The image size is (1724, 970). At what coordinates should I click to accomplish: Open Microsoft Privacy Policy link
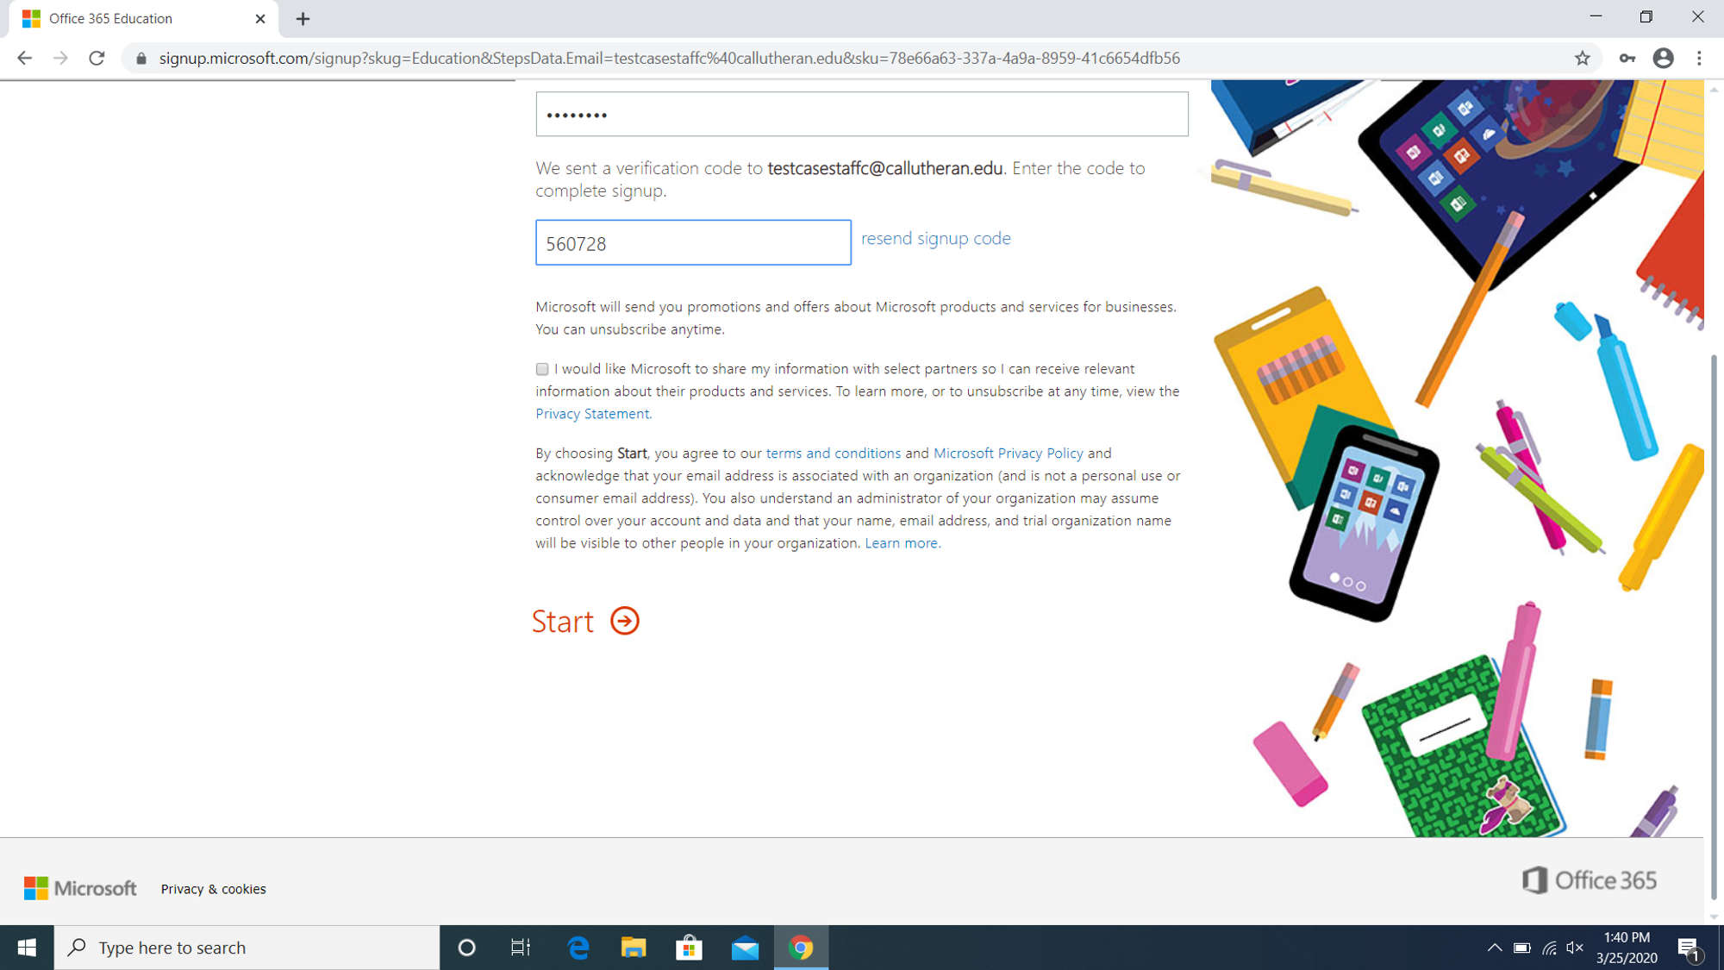[1008, 453]
